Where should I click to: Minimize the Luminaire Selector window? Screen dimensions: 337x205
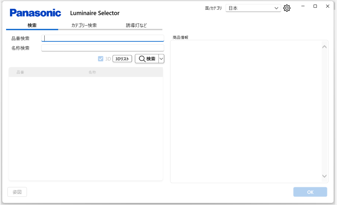[x=303, y=7]
